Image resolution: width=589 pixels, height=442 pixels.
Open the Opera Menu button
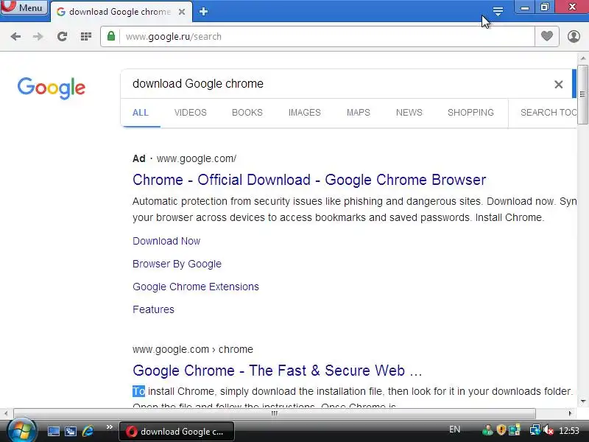24,7
